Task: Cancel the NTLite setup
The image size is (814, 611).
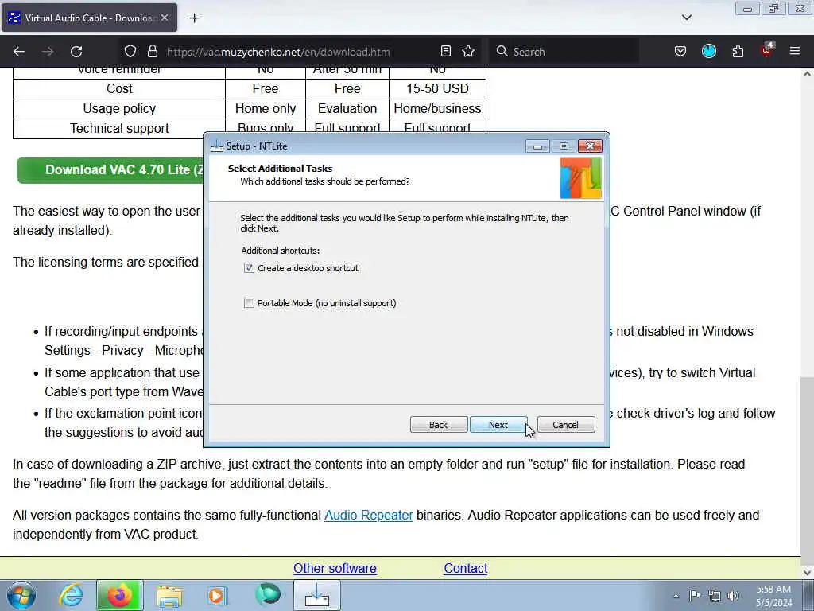Action: [x=566, y=425]
